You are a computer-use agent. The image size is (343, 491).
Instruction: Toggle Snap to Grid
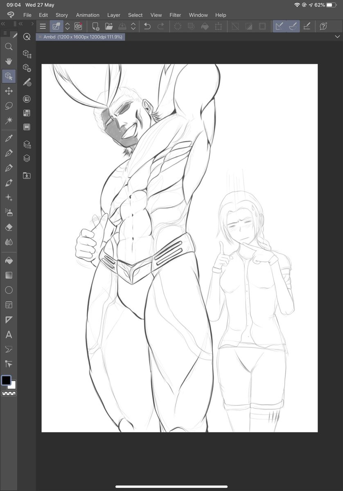[x=307, y=26]
